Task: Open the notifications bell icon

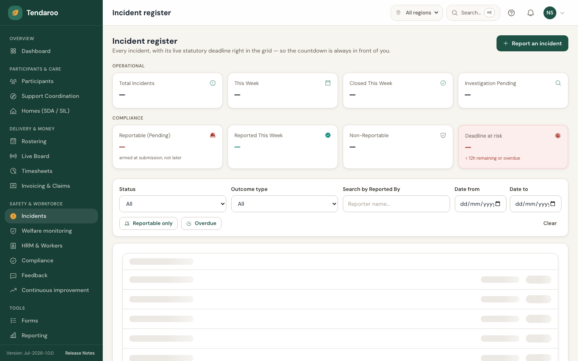Action: (x=531, y=13)
